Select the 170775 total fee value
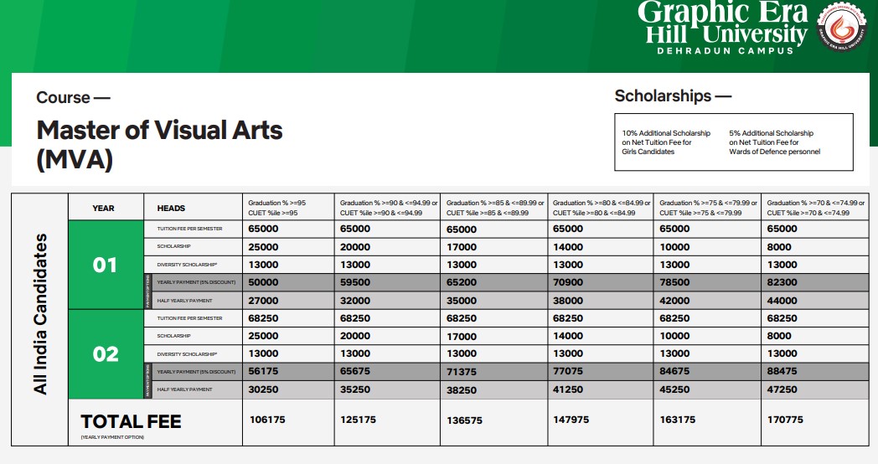Image resolution: width=878 pixels, height=464 pixels. pos(785,420)
